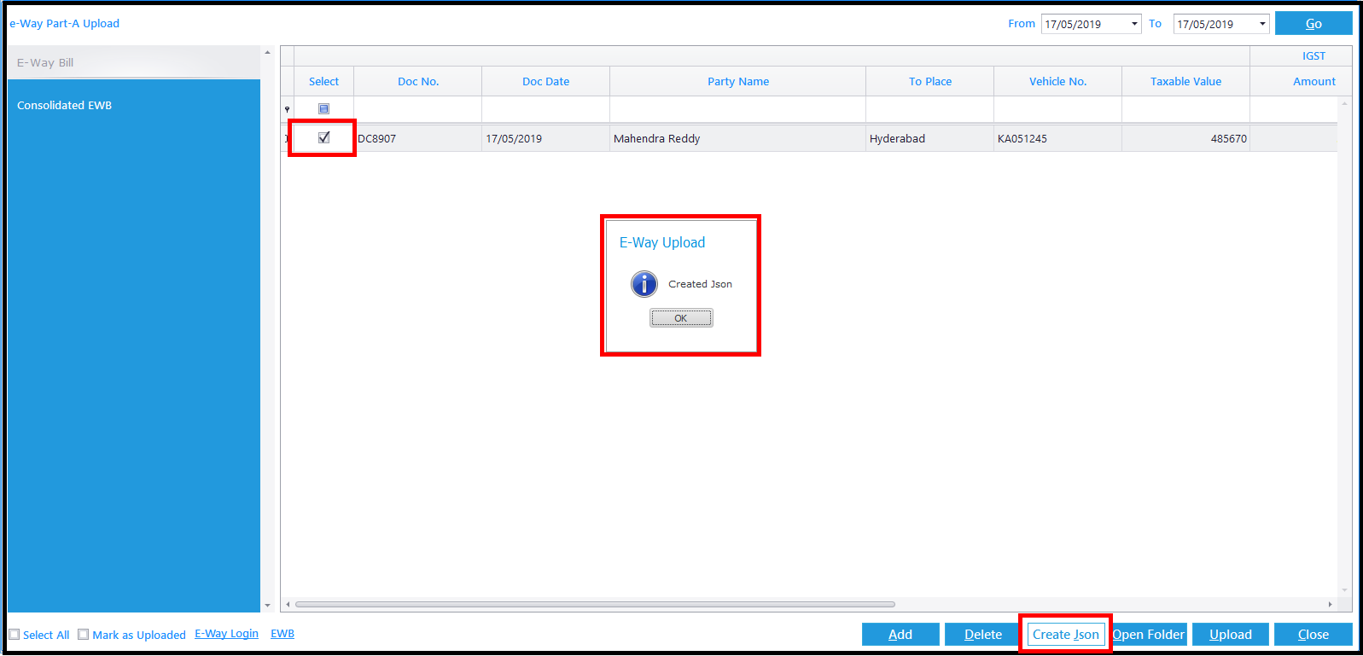Click the To Place column header
This screenshot has height=656, width=1363.
tap(930, 81)
